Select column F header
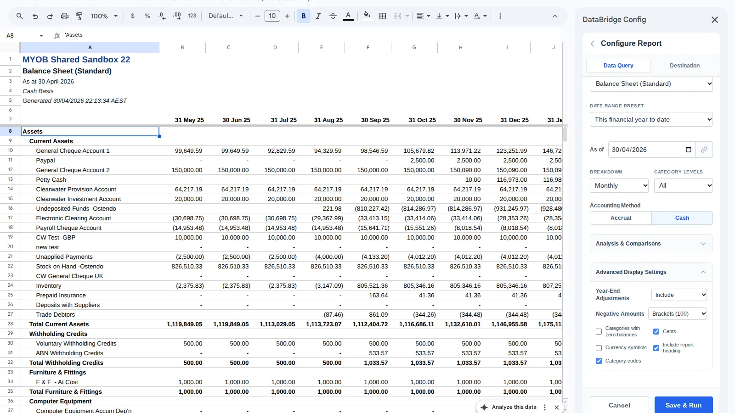Viewport: 735px width, 413px height. coord(368,47)
